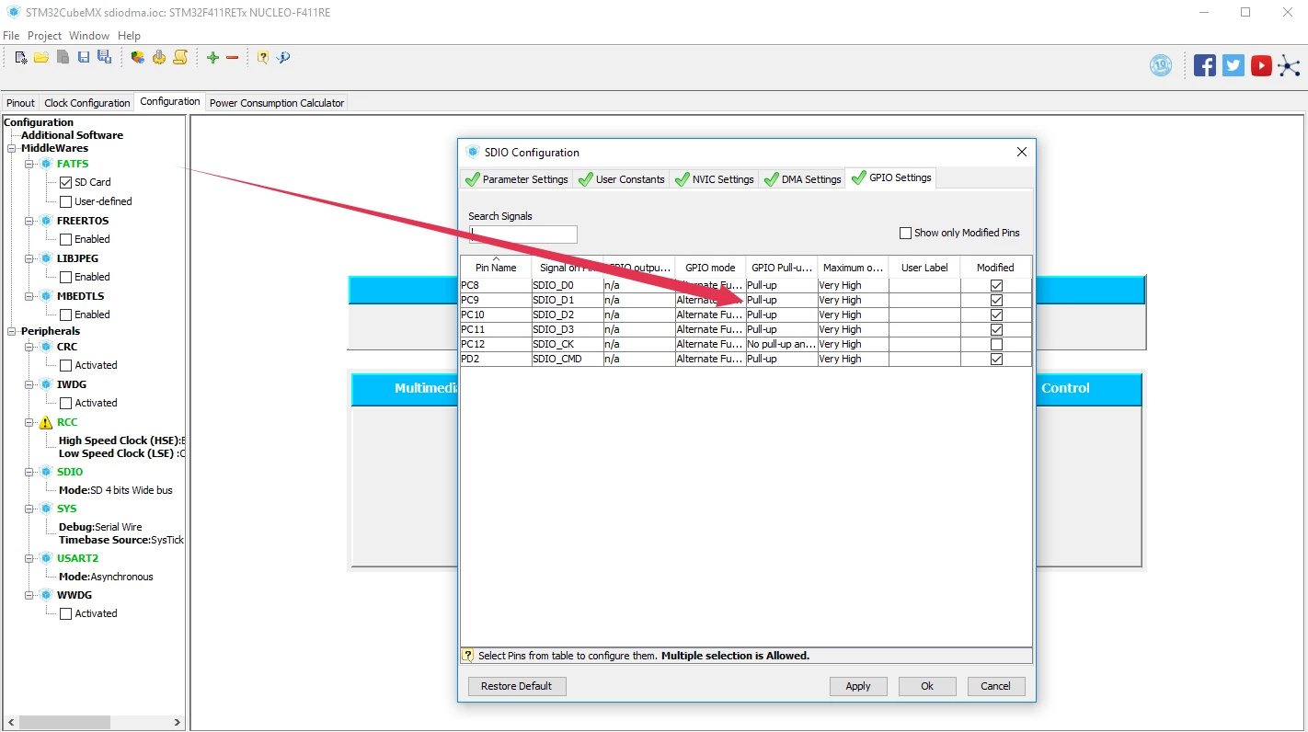
Task: Collapse the FREERTOS node expander
Action: tap(29, 221)
